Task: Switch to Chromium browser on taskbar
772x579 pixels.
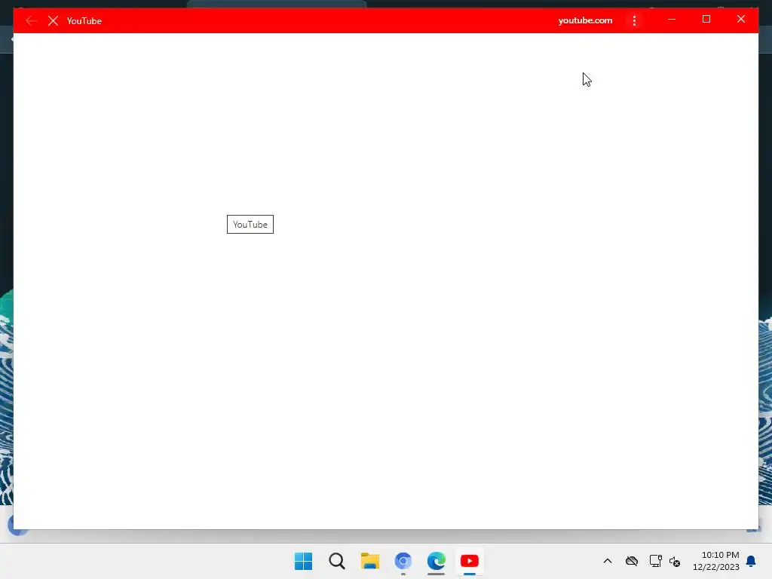Action: point(403,561)
